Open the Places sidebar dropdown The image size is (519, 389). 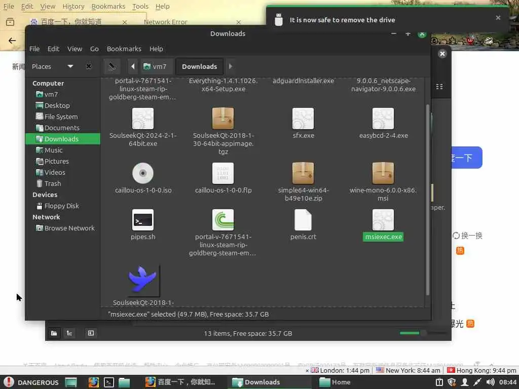point(70,66)
